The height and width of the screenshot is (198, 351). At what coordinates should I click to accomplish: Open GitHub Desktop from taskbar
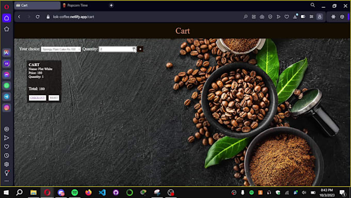pyautogui.click(x=116, y=192)
